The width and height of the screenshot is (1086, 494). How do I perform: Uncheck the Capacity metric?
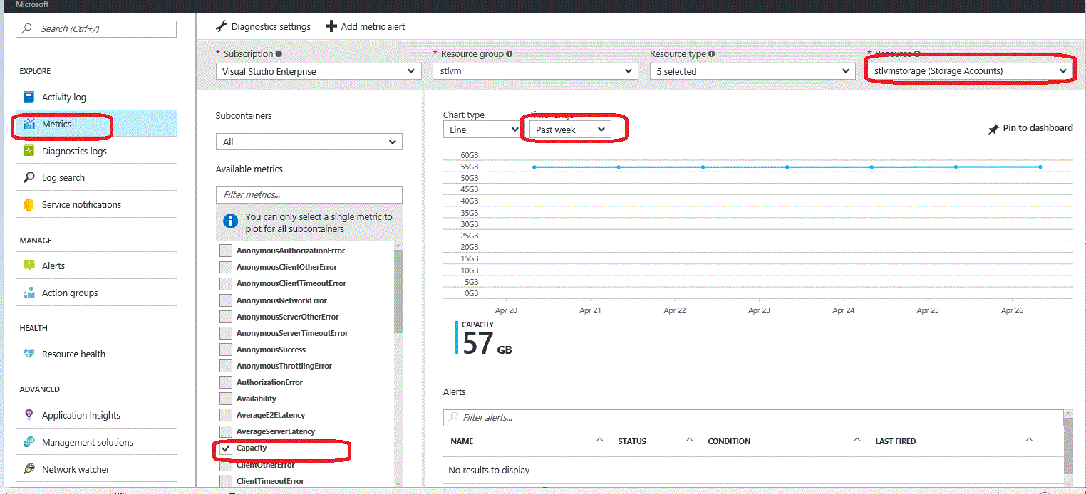point(225,448)
